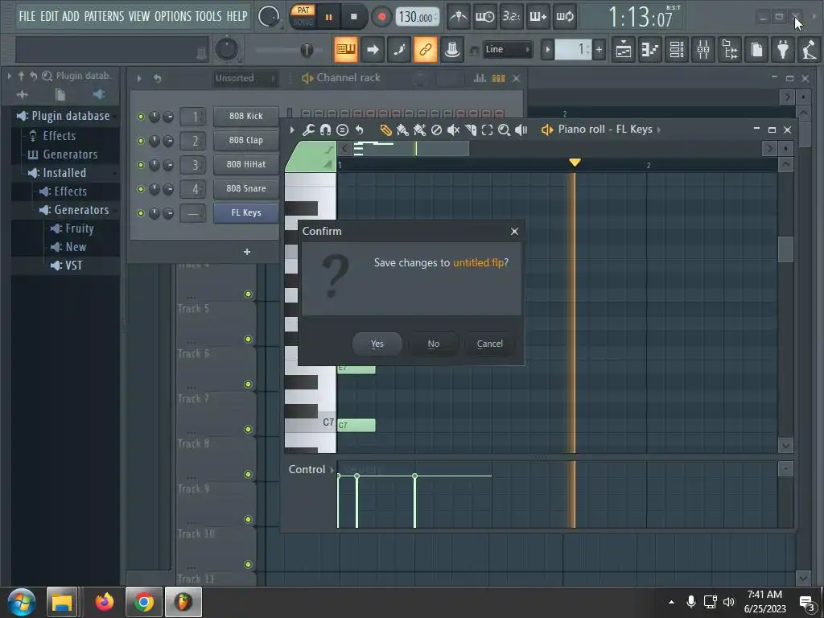Open the channel rack toolbar icon
The width and height of the screenshot is (824, 618).
677,50
